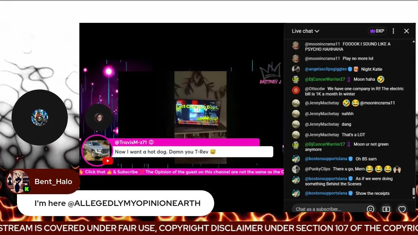Click the 'Night Katie' chat message

pyautogui.click(x=372, y=69)
